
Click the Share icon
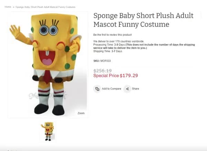(x=127, y=89)
